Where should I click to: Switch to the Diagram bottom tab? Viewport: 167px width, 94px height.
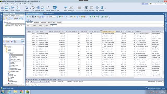(x=28, y=85)
